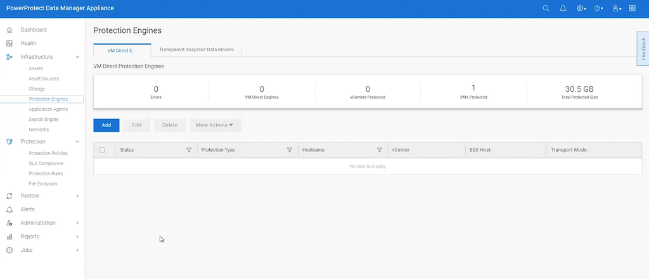
Task: Click the vCenters Protected label
Action: pyautogui.click(x=368, y=97)
